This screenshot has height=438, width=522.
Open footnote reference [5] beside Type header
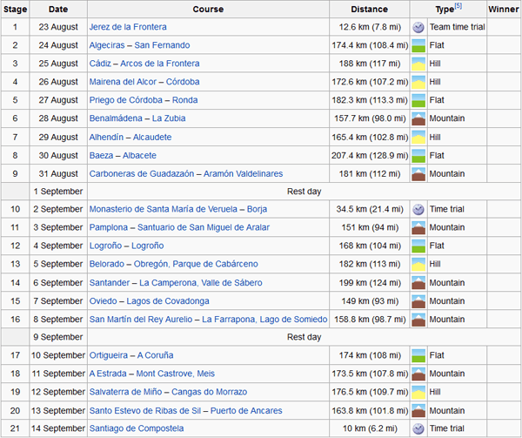(458, 6)
